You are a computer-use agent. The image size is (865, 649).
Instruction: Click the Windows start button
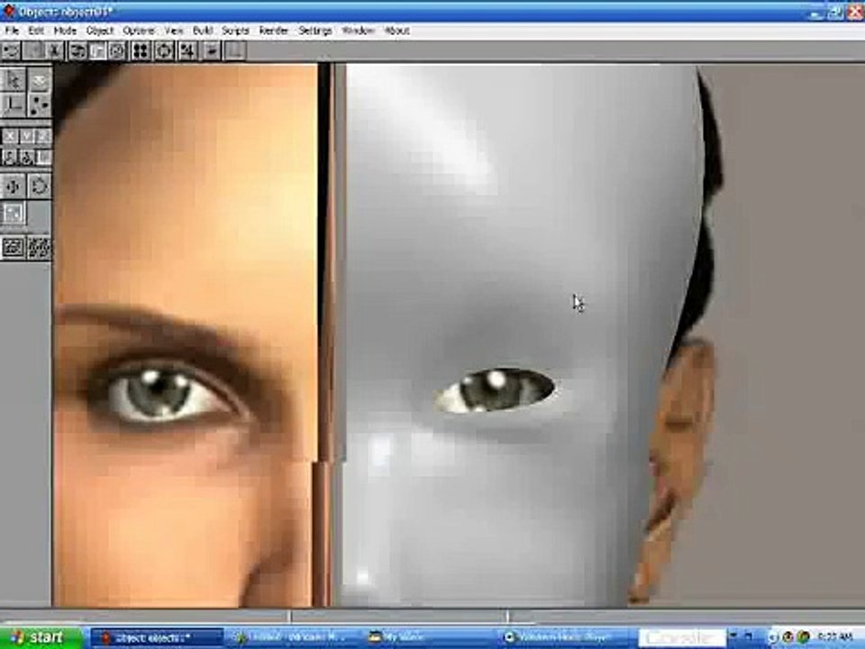[x=41, y=638]
